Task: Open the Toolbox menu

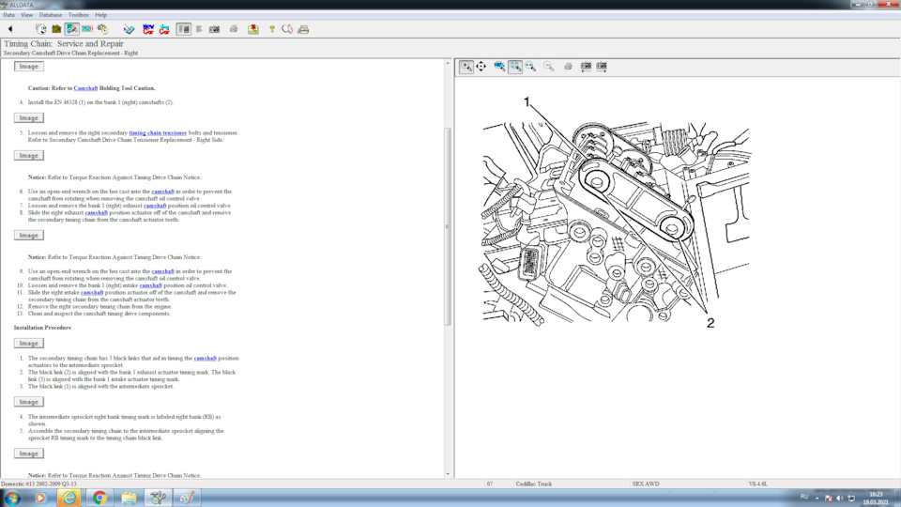Action: 79,15
